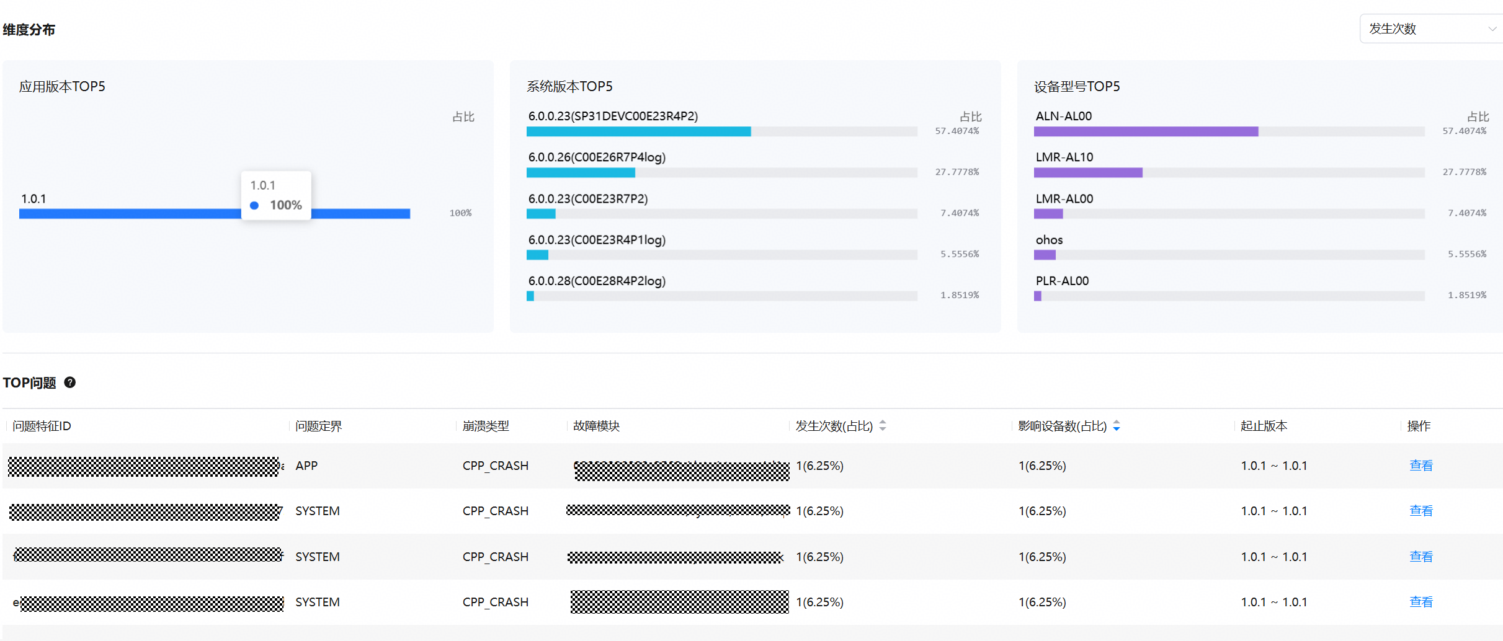Click 查看 link in the APP row
The image size is (1503, 641).
[x=1421, y=466]
